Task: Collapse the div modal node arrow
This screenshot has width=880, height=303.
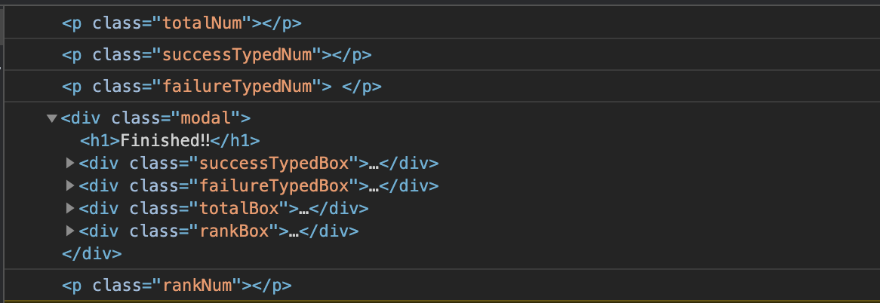Action: pyautogui.click(x=52, y=118)
